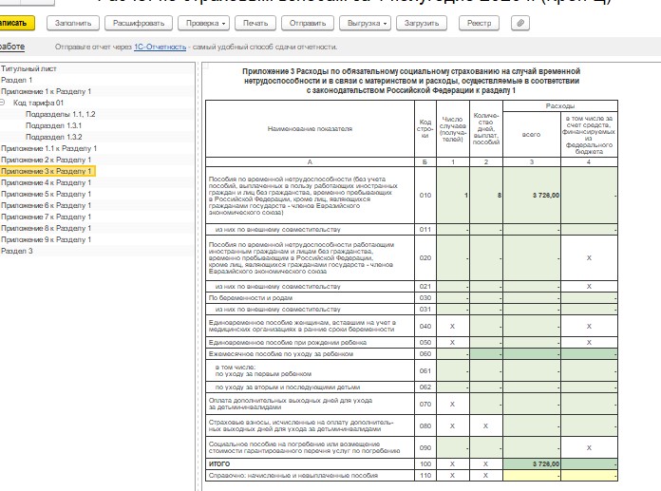Select Приложение 6 к Разделу 1
Screen dimensions: 661x491
click(x=46, y=205)
